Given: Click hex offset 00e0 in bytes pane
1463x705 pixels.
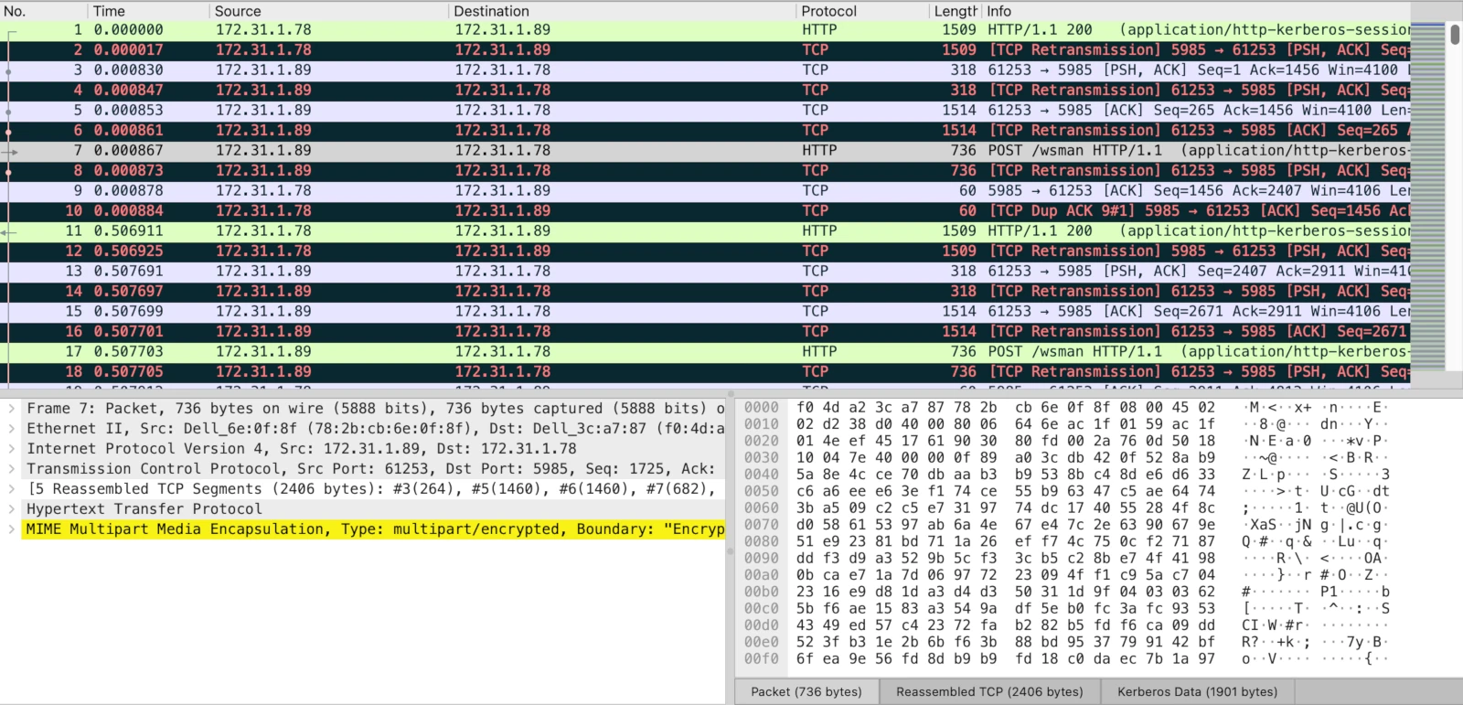Looking at the screenshot, I should click(761, 642).
